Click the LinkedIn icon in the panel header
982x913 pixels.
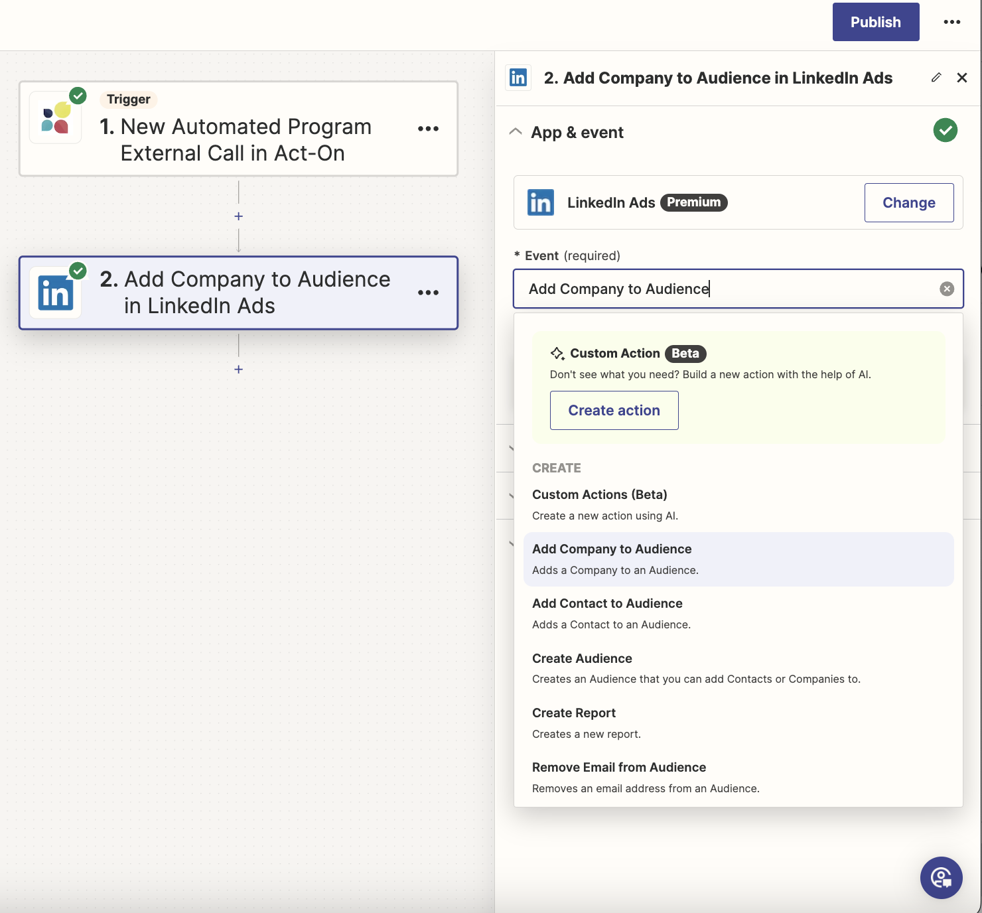[x=518, y=78]
